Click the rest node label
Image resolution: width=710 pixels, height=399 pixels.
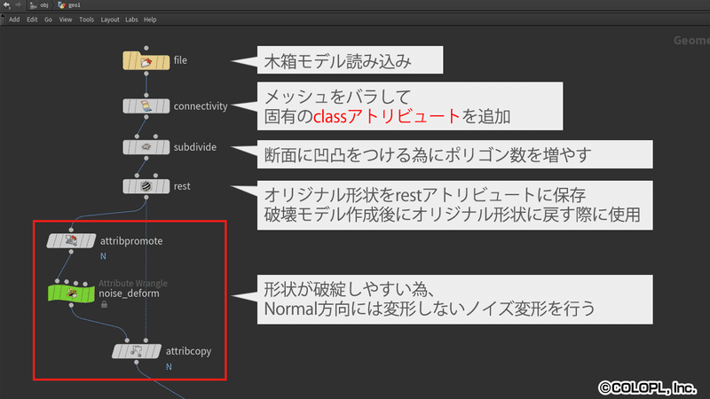(182, 186)
